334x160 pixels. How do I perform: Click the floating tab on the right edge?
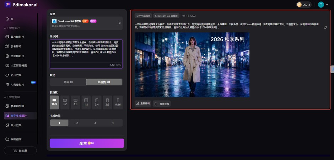(x=332, y=69)
